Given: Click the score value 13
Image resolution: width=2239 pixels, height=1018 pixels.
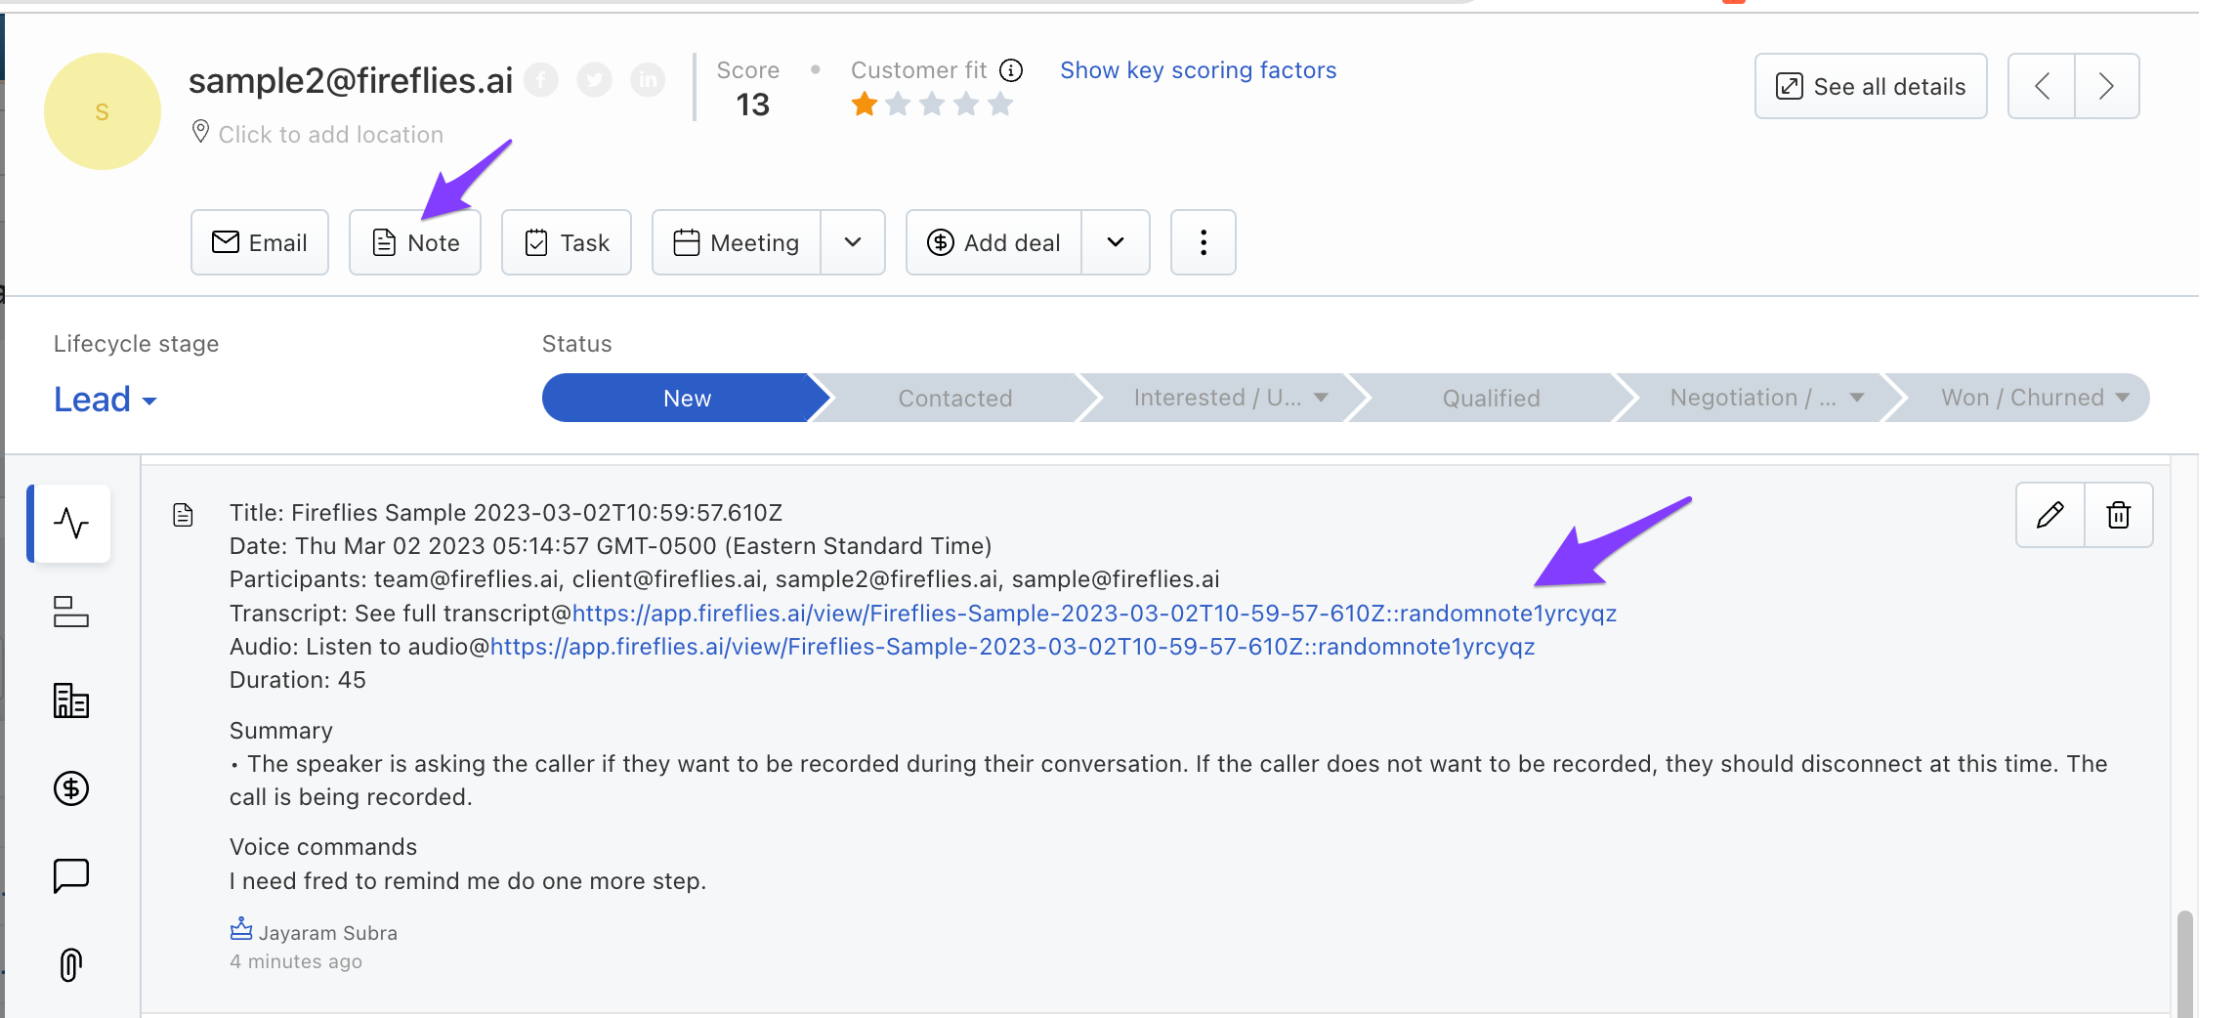Looking at the screenshot, I should (x=752, y=105).
